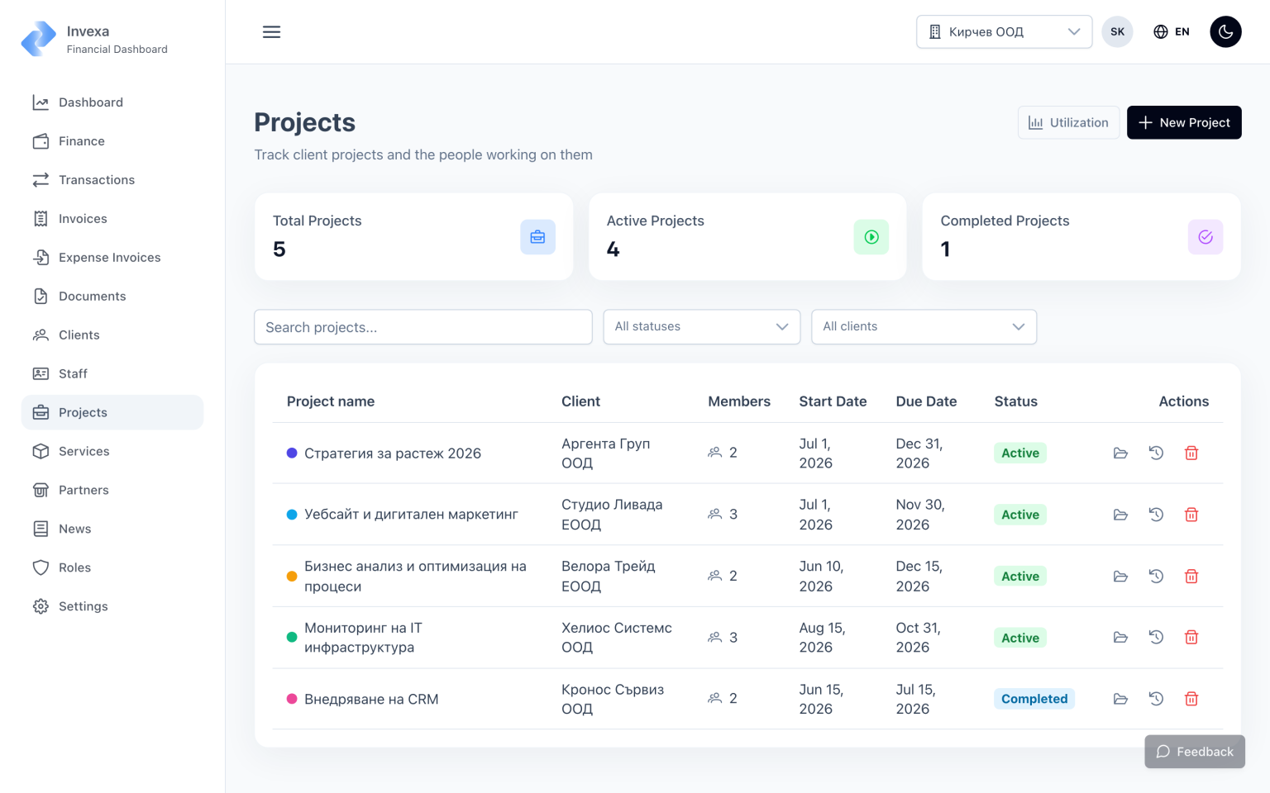Toggle the hamburger sidebar menu

click(x=271, y=32)
